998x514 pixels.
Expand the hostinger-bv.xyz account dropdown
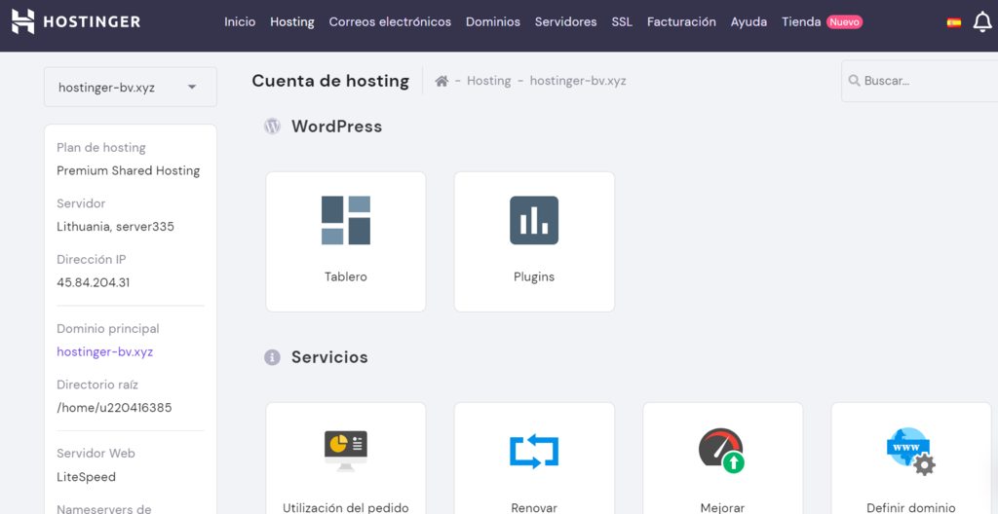point(131,87)
